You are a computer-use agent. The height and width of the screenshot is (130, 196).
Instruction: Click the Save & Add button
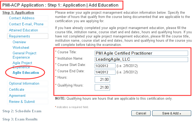[172, 113]
